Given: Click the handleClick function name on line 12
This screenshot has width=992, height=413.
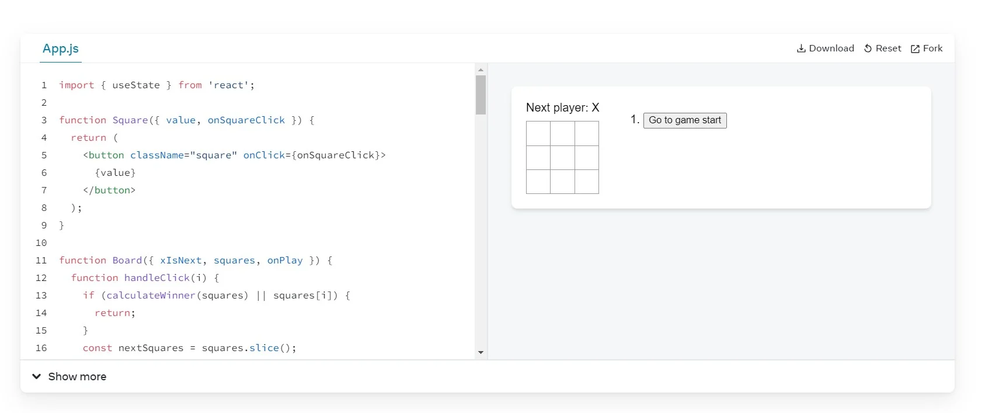Looking at the screenshot, I should [x=158, y=277].
